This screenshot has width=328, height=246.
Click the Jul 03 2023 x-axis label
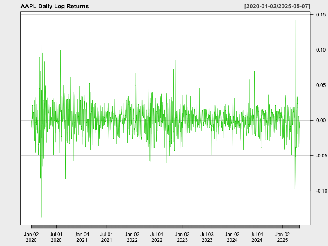207,237
